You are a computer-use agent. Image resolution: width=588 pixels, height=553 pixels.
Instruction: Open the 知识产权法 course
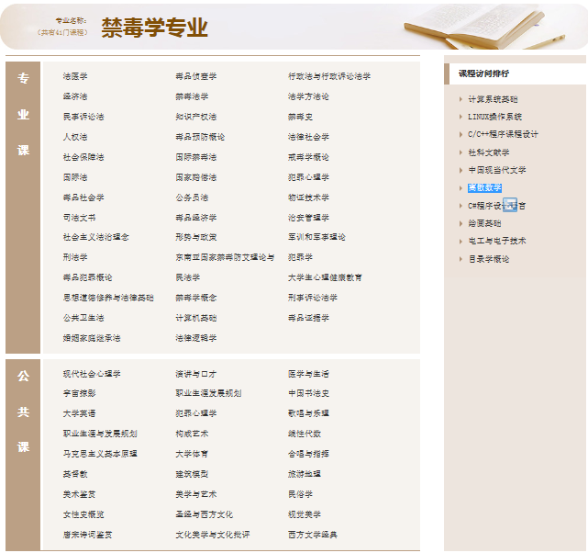[x=195, y=117]
